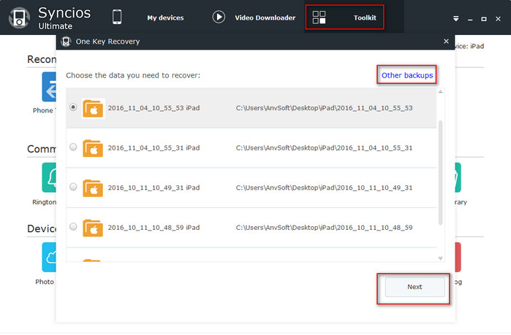Click backup name 2016_11_04_10_55_31 iPad

[x=154, y=148]
